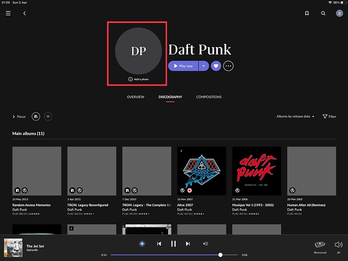Switch to the Compositions tab

pos(208,97)
